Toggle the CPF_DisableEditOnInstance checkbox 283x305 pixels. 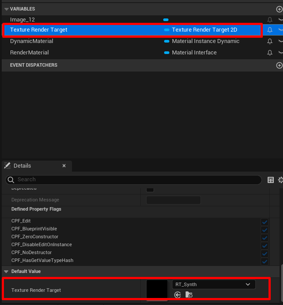tap(265, 246)
